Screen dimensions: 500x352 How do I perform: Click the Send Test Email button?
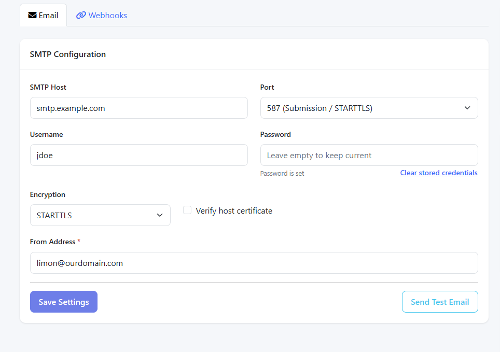440,302
